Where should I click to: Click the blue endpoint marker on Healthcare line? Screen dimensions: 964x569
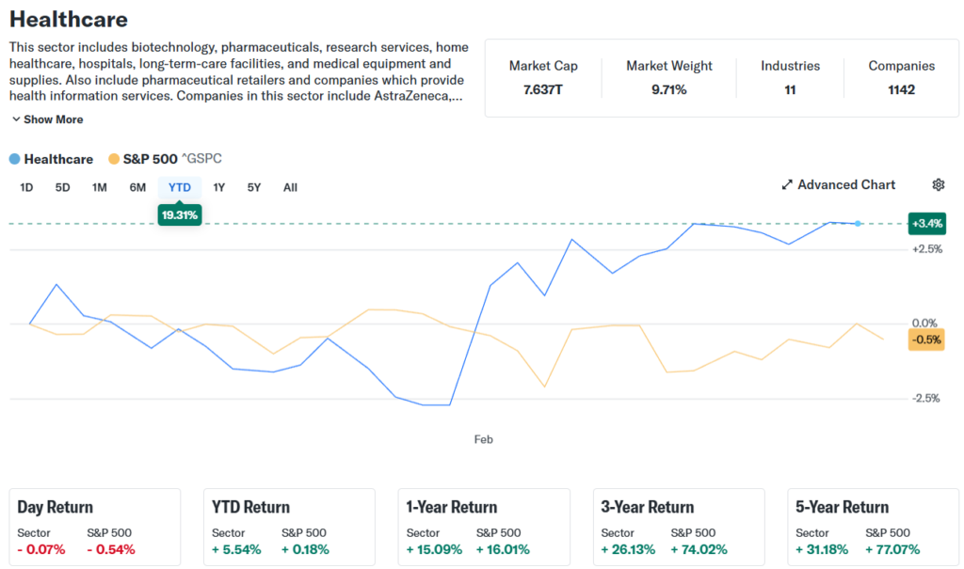tap(857, 224)
